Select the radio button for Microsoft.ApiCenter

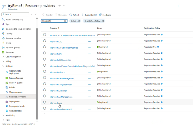click(45, 90)
